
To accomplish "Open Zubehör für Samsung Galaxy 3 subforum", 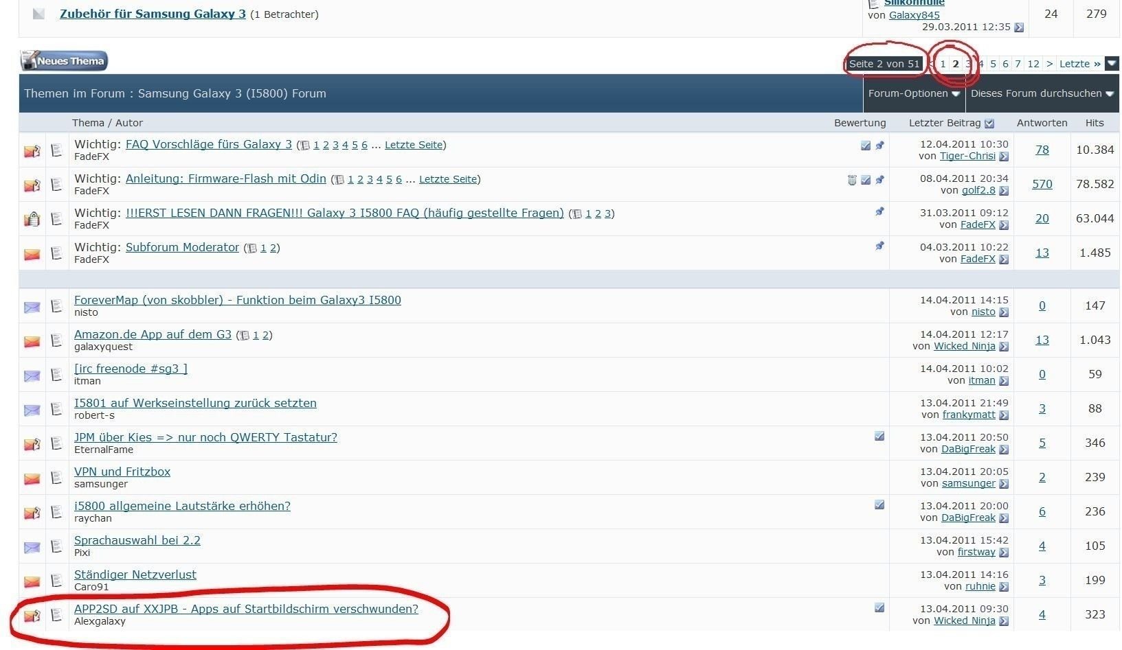I will pyautogui.click(x=153, y=14).
